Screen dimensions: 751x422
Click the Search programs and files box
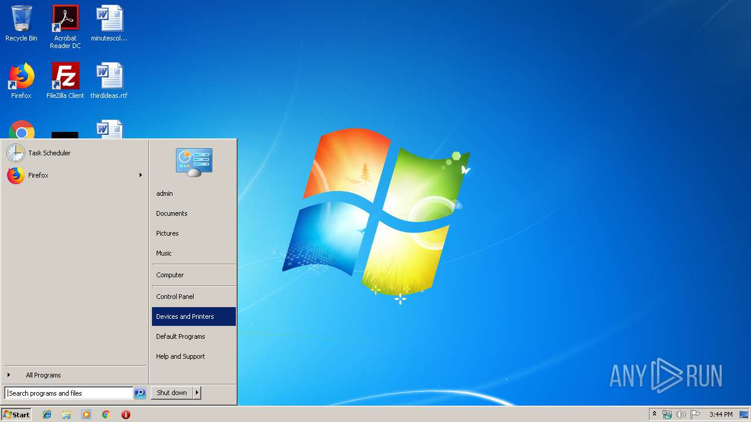click(x=69, y=393)
